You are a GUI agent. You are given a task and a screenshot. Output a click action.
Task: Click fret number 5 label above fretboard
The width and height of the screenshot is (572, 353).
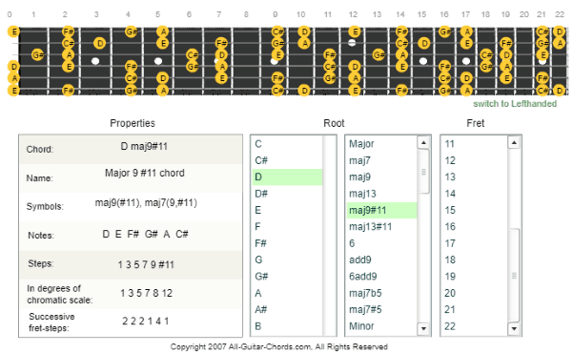tap(157, 14)
